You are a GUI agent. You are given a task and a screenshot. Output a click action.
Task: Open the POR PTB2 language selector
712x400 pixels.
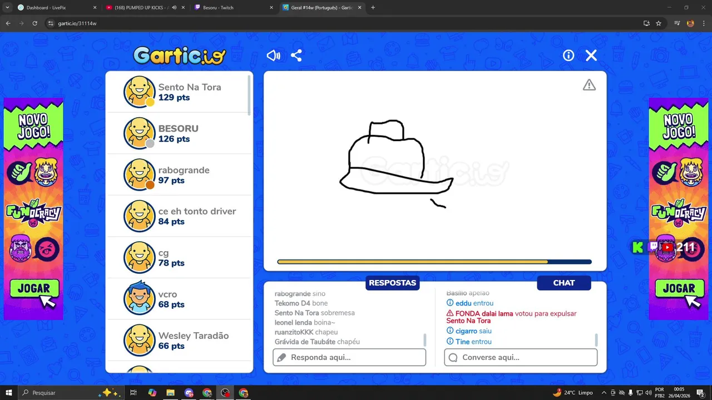coord(660,393)
